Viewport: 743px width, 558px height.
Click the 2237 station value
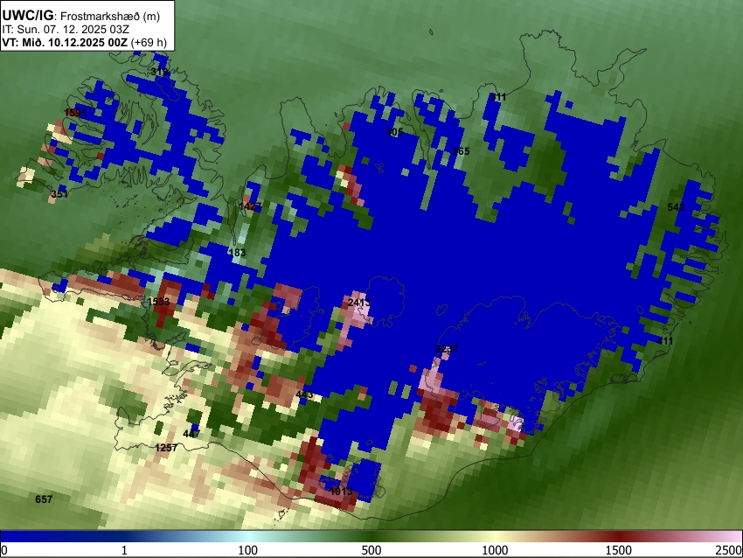[x=447, y=349]
